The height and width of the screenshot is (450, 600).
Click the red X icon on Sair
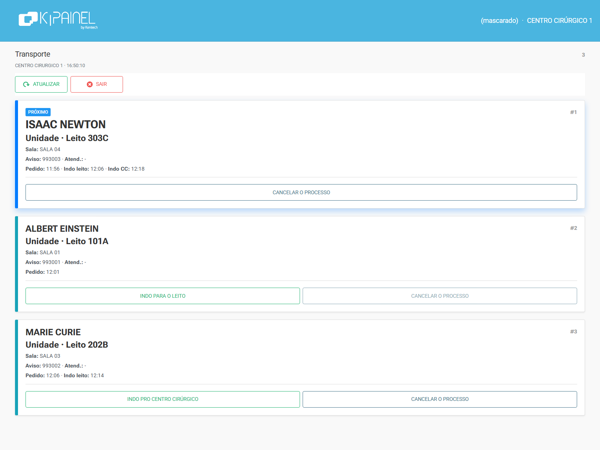click(x=90, y=84)
